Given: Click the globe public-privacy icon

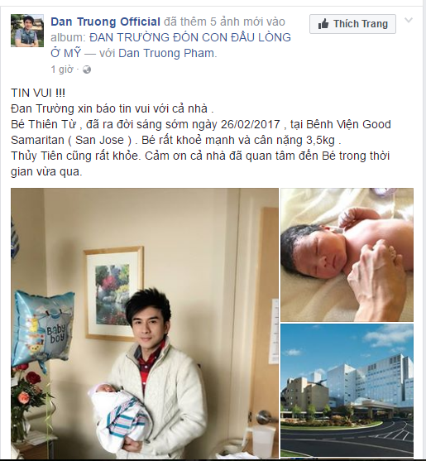Looking at the screenshot, I should pyautogui.click(x=87, y=70).
